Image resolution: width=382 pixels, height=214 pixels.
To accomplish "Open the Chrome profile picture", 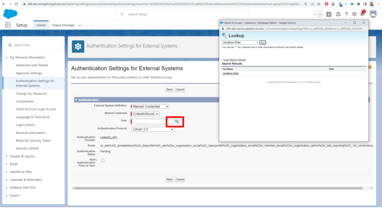I will [x=372, y=4].
